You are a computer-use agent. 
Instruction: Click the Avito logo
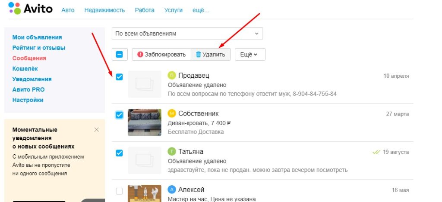[30, 8]
